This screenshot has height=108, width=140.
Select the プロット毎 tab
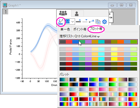[x=96, y=29]
